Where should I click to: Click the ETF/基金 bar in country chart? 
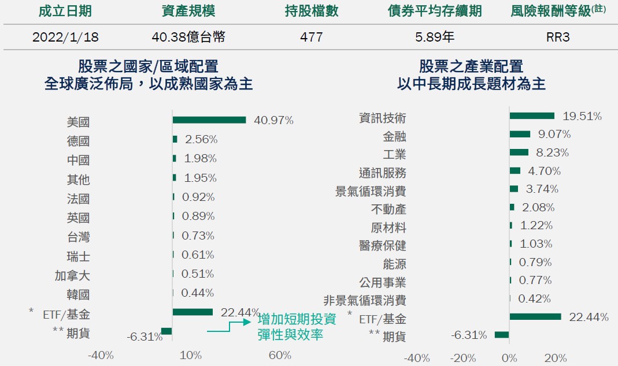click(x=193, y=312)
